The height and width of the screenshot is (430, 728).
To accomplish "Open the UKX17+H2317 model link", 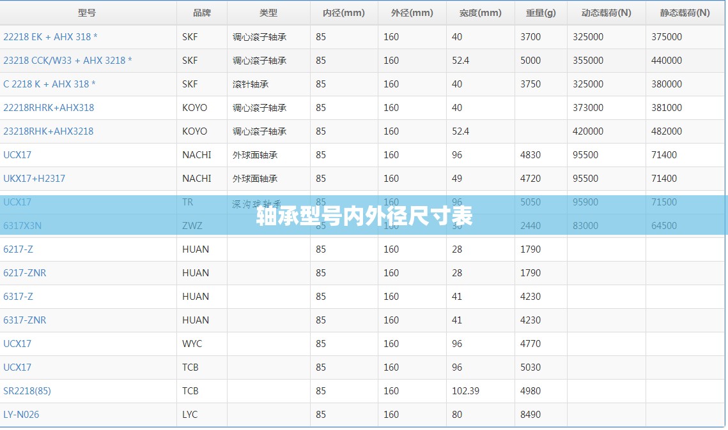I will pos(35,179).
